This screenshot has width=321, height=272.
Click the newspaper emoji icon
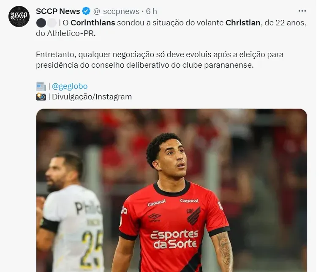(41, 86)
